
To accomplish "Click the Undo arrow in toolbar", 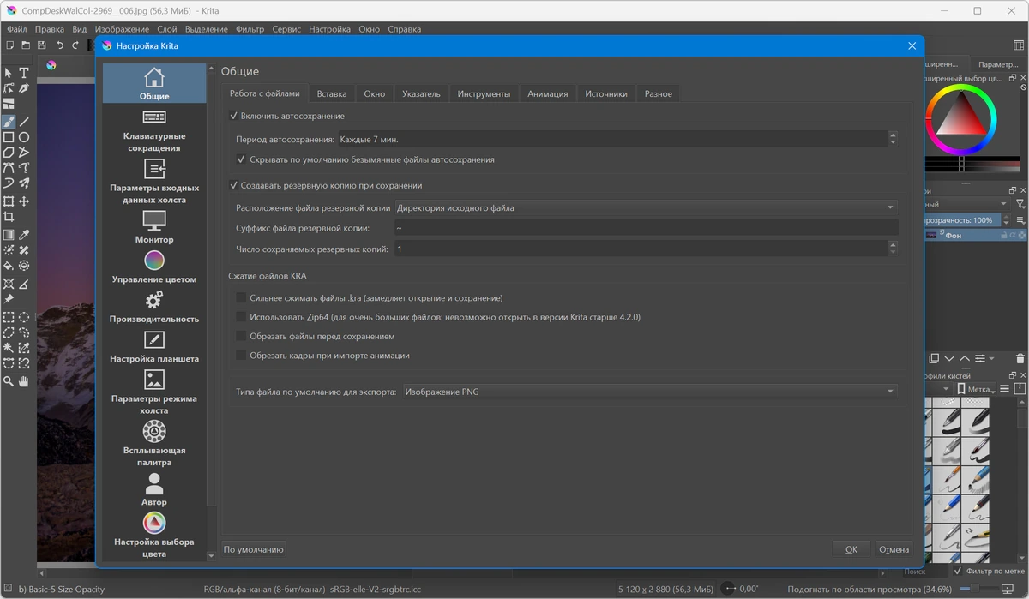I will click(60, 45).
